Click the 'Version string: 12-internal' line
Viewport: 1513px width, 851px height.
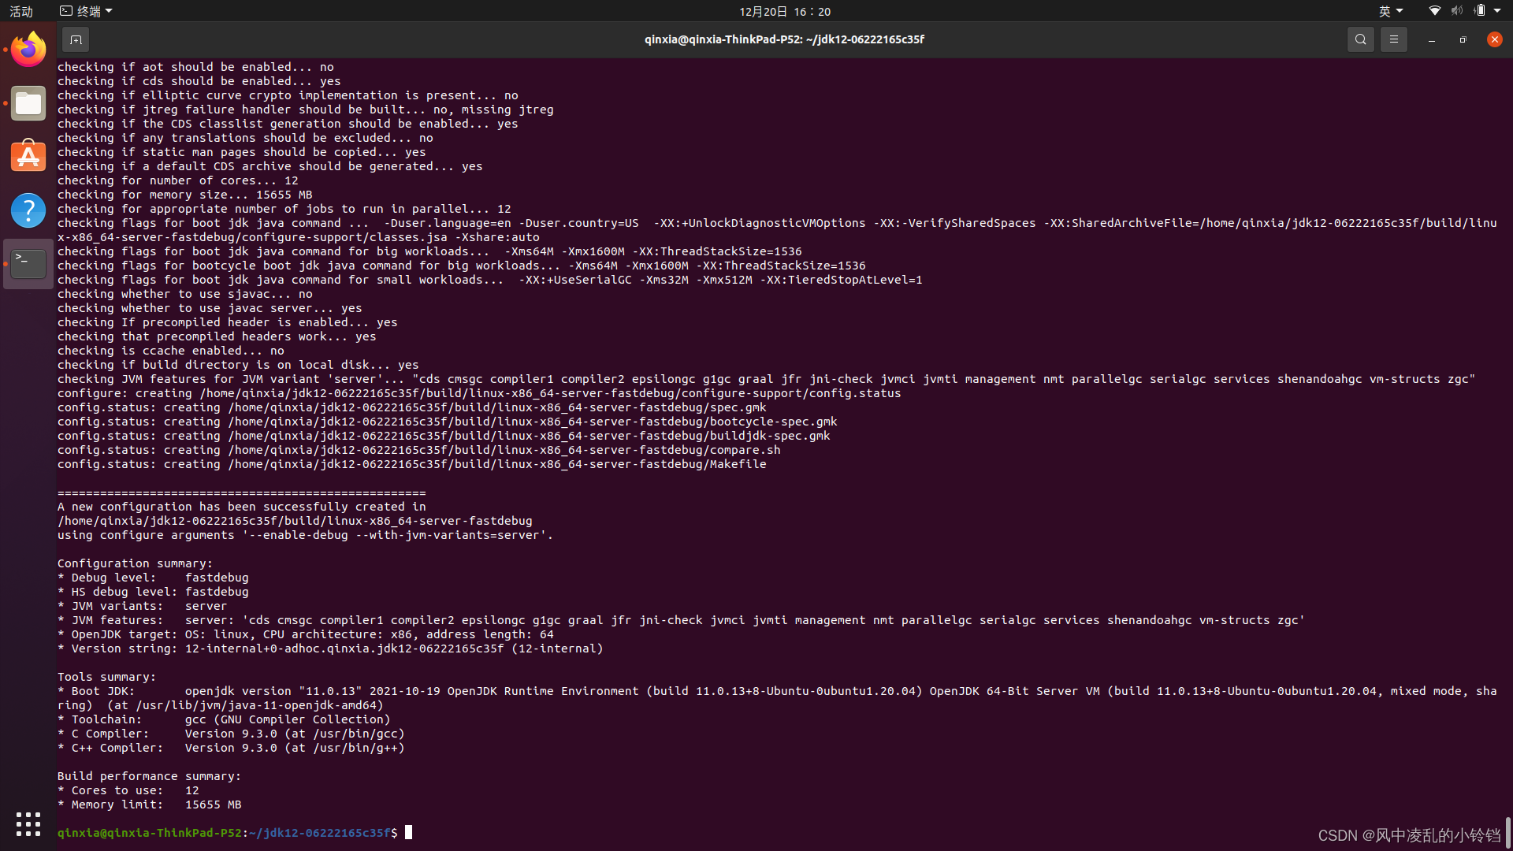tap(330, 648)
